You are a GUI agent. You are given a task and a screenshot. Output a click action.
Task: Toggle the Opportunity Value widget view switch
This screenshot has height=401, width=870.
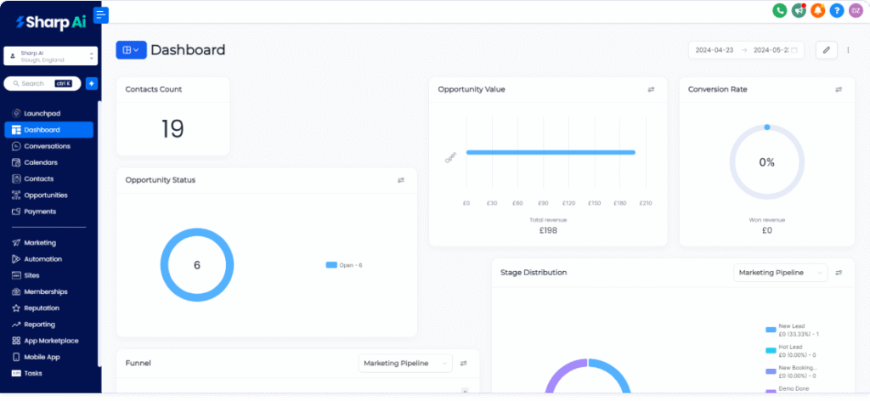point(651,89)
